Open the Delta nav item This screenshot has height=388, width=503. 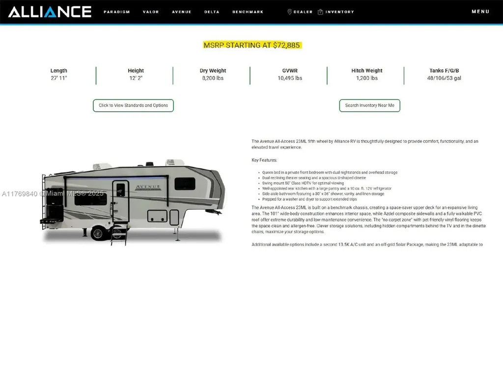[212, 12]
